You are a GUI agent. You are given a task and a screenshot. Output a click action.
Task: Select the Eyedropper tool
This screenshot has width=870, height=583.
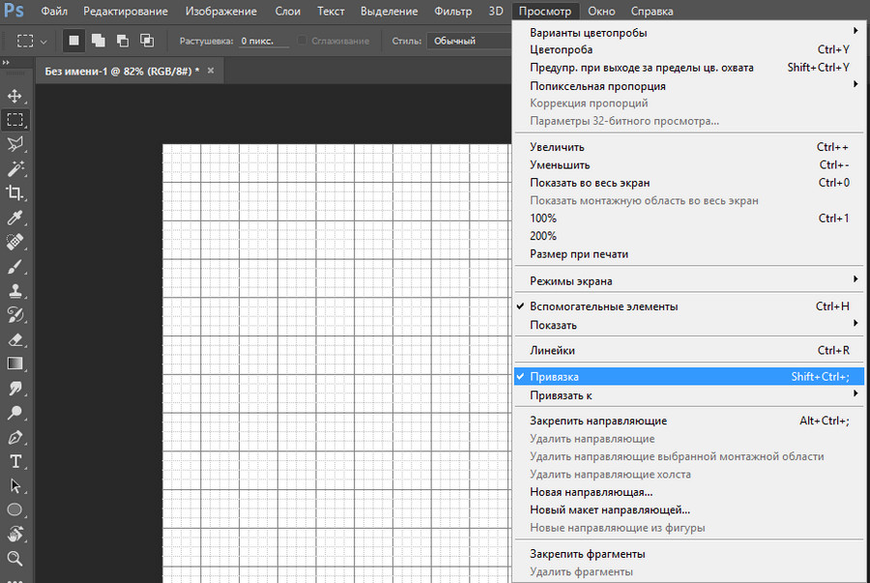tap(14, 218)
